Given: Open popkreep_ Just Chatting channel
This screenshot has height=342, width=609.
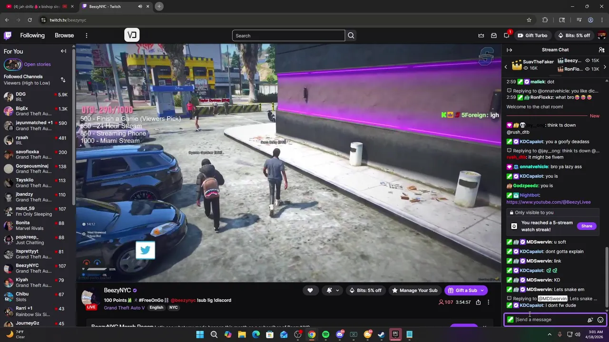Looking at the screenshot, I should point(37,240).
